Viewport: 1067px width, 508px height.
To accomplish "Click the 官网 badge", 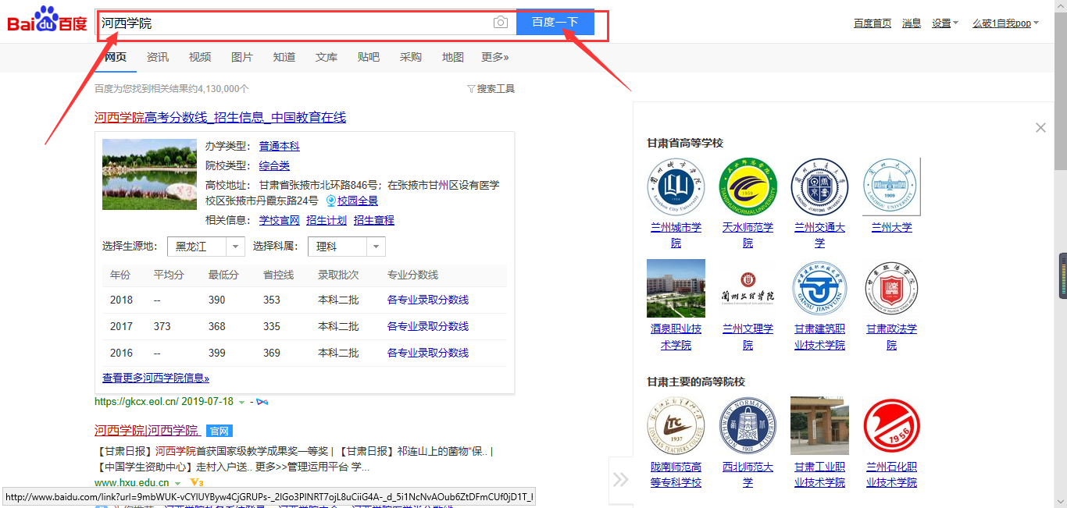I will click(219, 431).
